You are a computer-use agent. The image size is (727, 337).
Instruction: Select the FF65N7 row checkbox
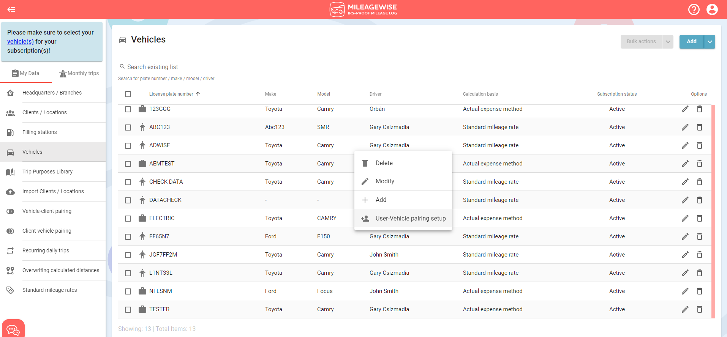tap(128, 237)
